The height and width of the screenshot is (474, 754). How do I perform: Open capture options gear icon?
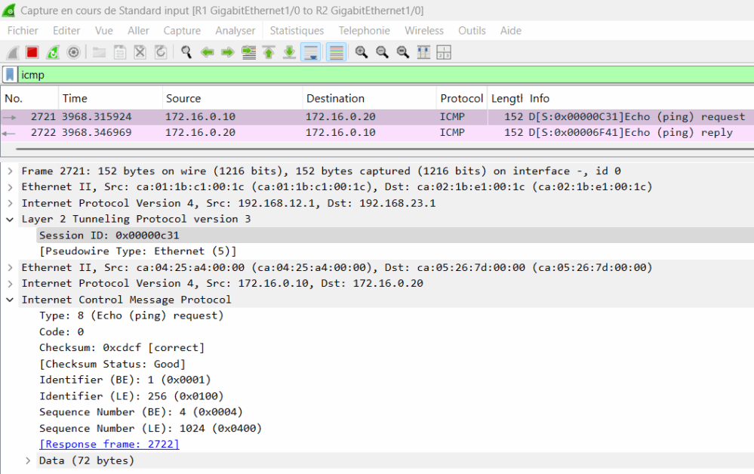pos(73,52)
